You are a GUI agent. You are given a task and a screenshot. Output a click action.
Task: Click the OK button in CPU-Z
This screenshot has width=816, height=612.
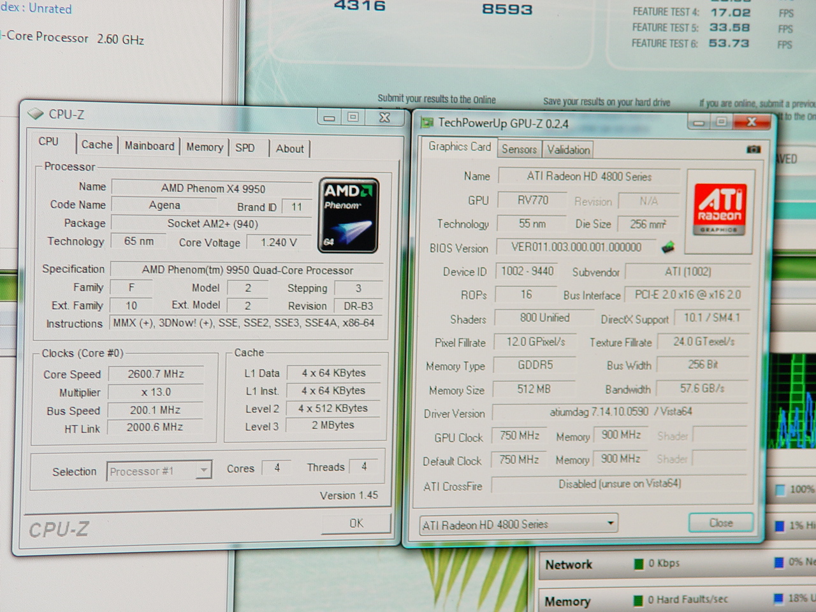click(356, 523)
